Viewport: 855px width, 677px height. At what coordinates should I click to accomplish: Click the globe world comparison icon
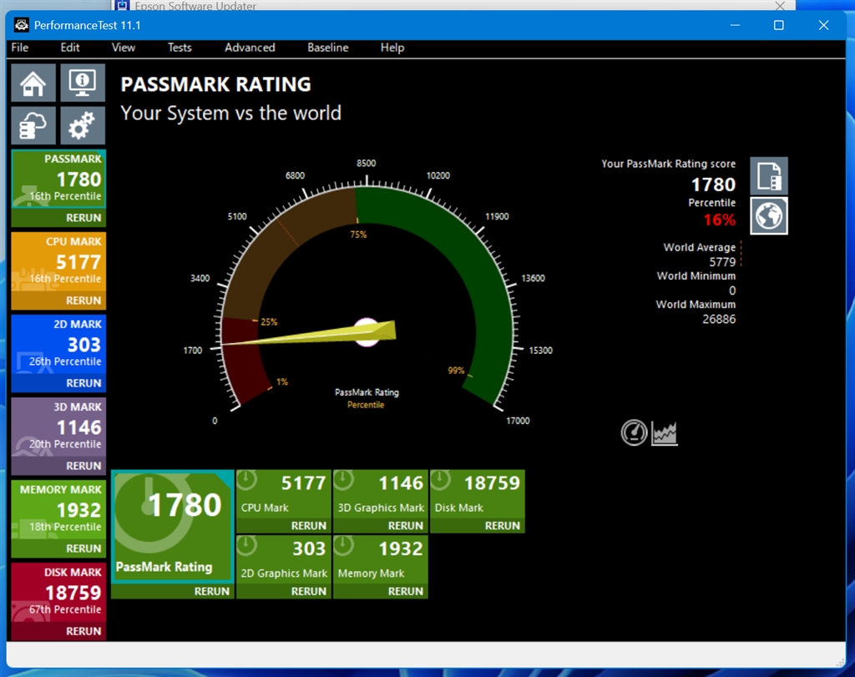click(x=769, y=216)
